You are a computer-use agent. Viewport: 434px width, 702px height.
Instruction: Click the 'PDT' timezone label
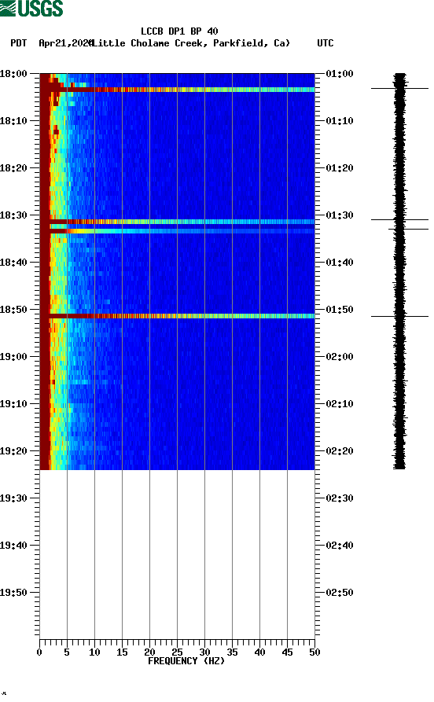pyautogui.click(x=18, y=43)
